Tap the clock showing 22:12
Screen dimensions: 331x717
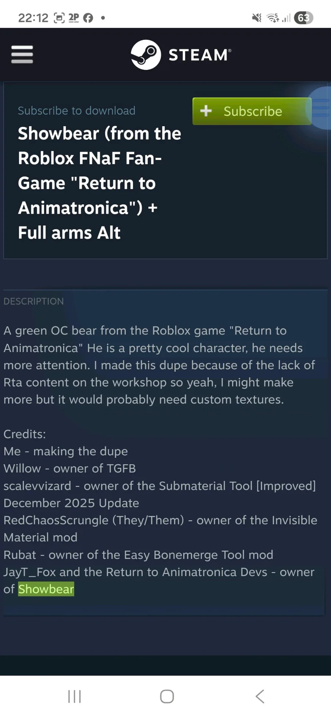click(x=33, y=18)
